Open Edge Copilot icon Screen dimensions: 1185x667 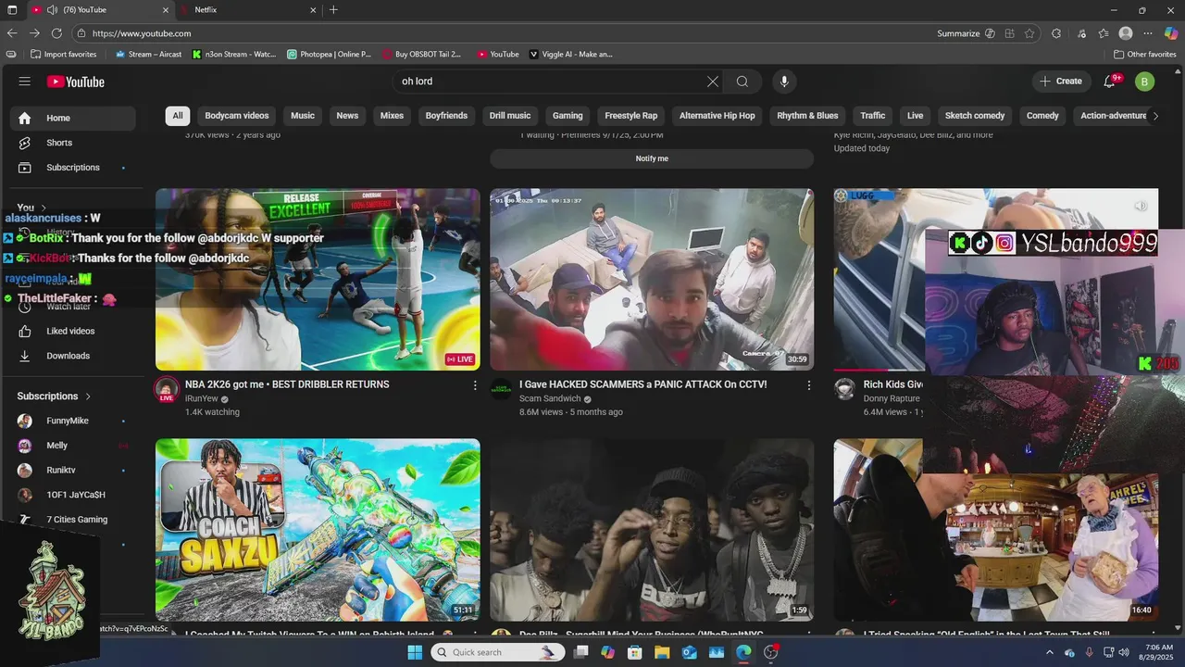point(1171,33)
